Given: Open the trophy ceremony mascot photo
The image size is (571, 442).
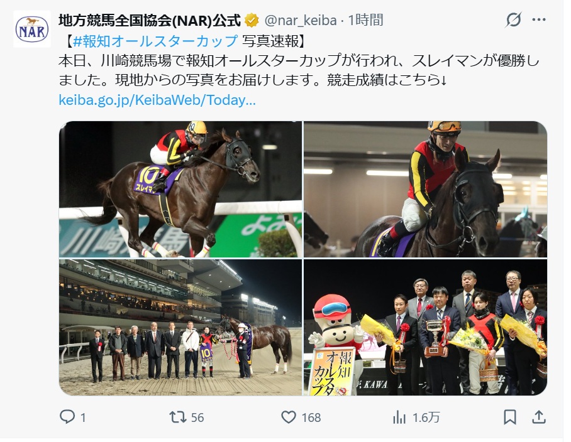Looking at the screenshot, I should (425, 327).
